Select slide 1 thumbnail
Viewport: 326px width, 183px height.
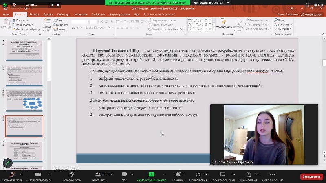[x=24, y=50]
